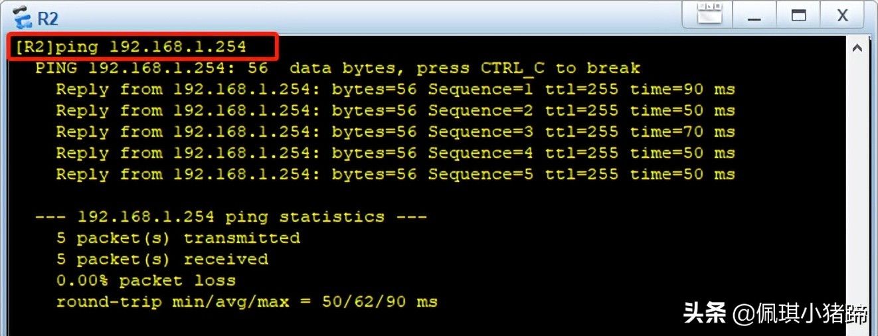This screenshot has width=878, height=336.
Task: Click the R2 window title text
Action: point(48,19)
